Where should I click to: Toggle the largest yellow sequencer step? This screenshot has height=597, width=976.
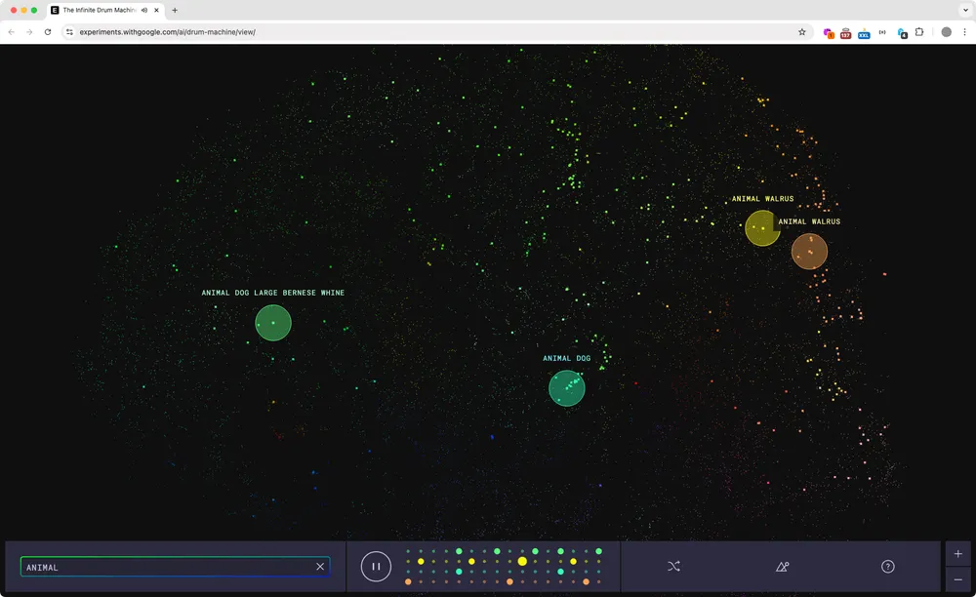(x=522, y=562)
